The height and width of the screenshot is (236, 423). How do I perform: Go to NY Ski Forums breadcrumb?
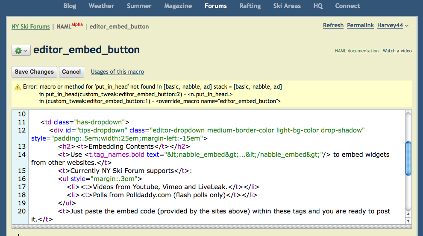point(30,26)
